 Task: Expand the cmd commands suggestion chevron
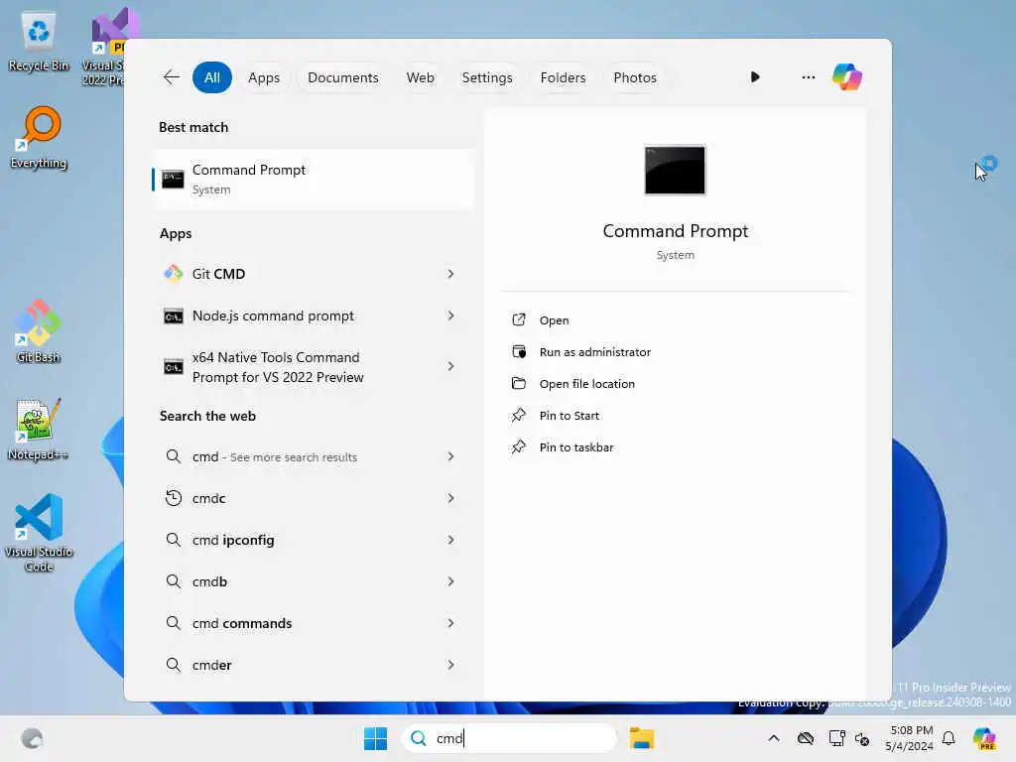(451, 623)
